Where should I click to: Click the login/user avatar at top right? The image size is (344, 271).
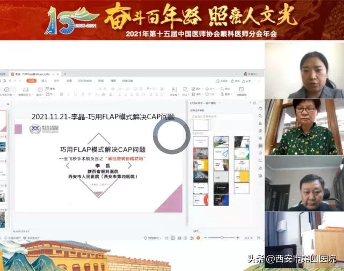245,74
